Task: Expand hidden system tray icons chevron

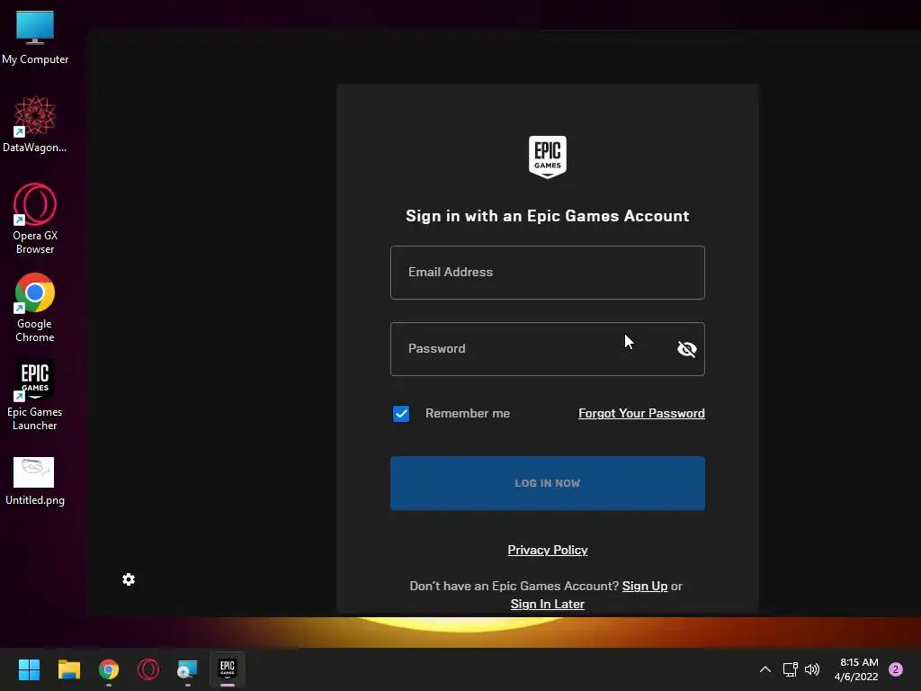Action: [765, 669]
